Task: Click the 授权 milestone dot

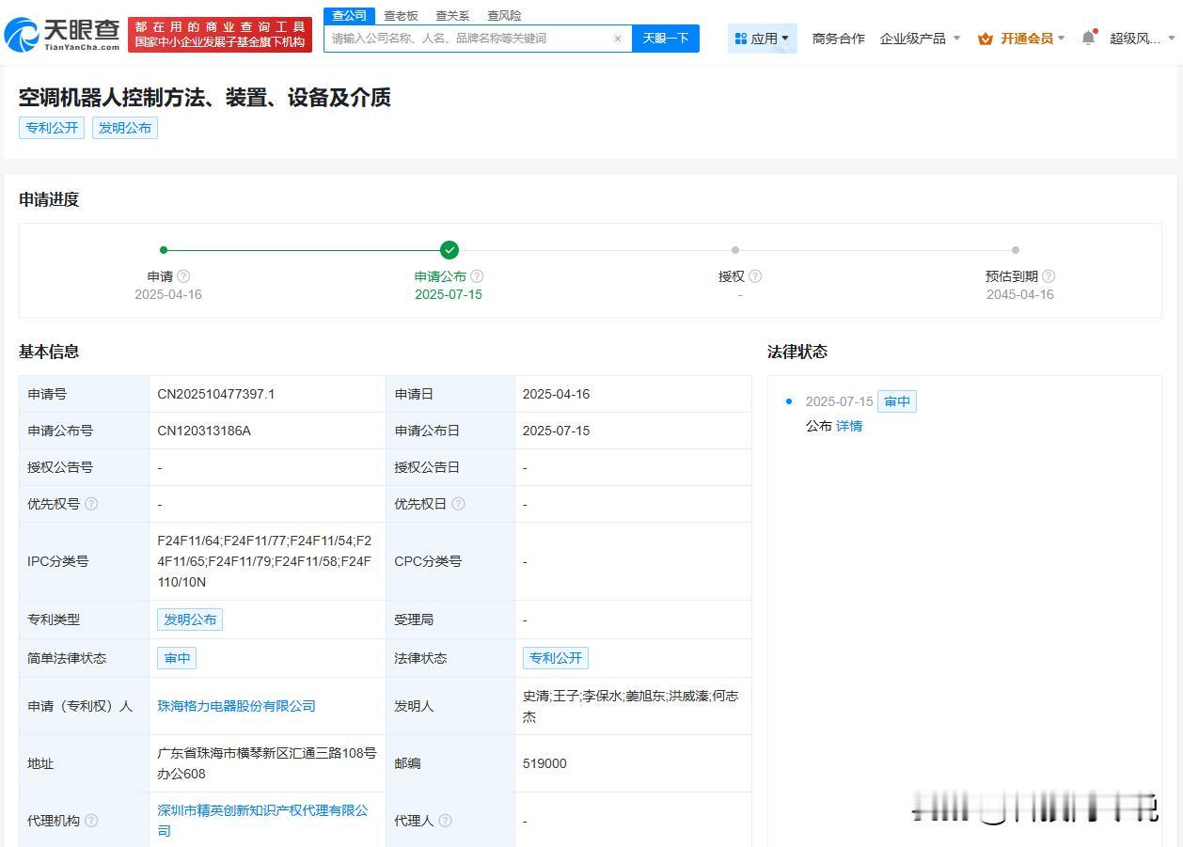Action: tap(735, 250)
